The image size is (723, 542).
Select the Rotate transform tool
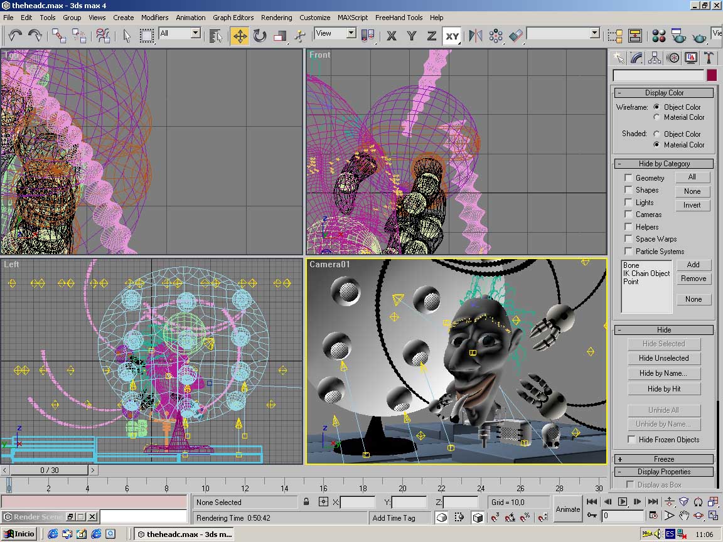click(260, 36)
